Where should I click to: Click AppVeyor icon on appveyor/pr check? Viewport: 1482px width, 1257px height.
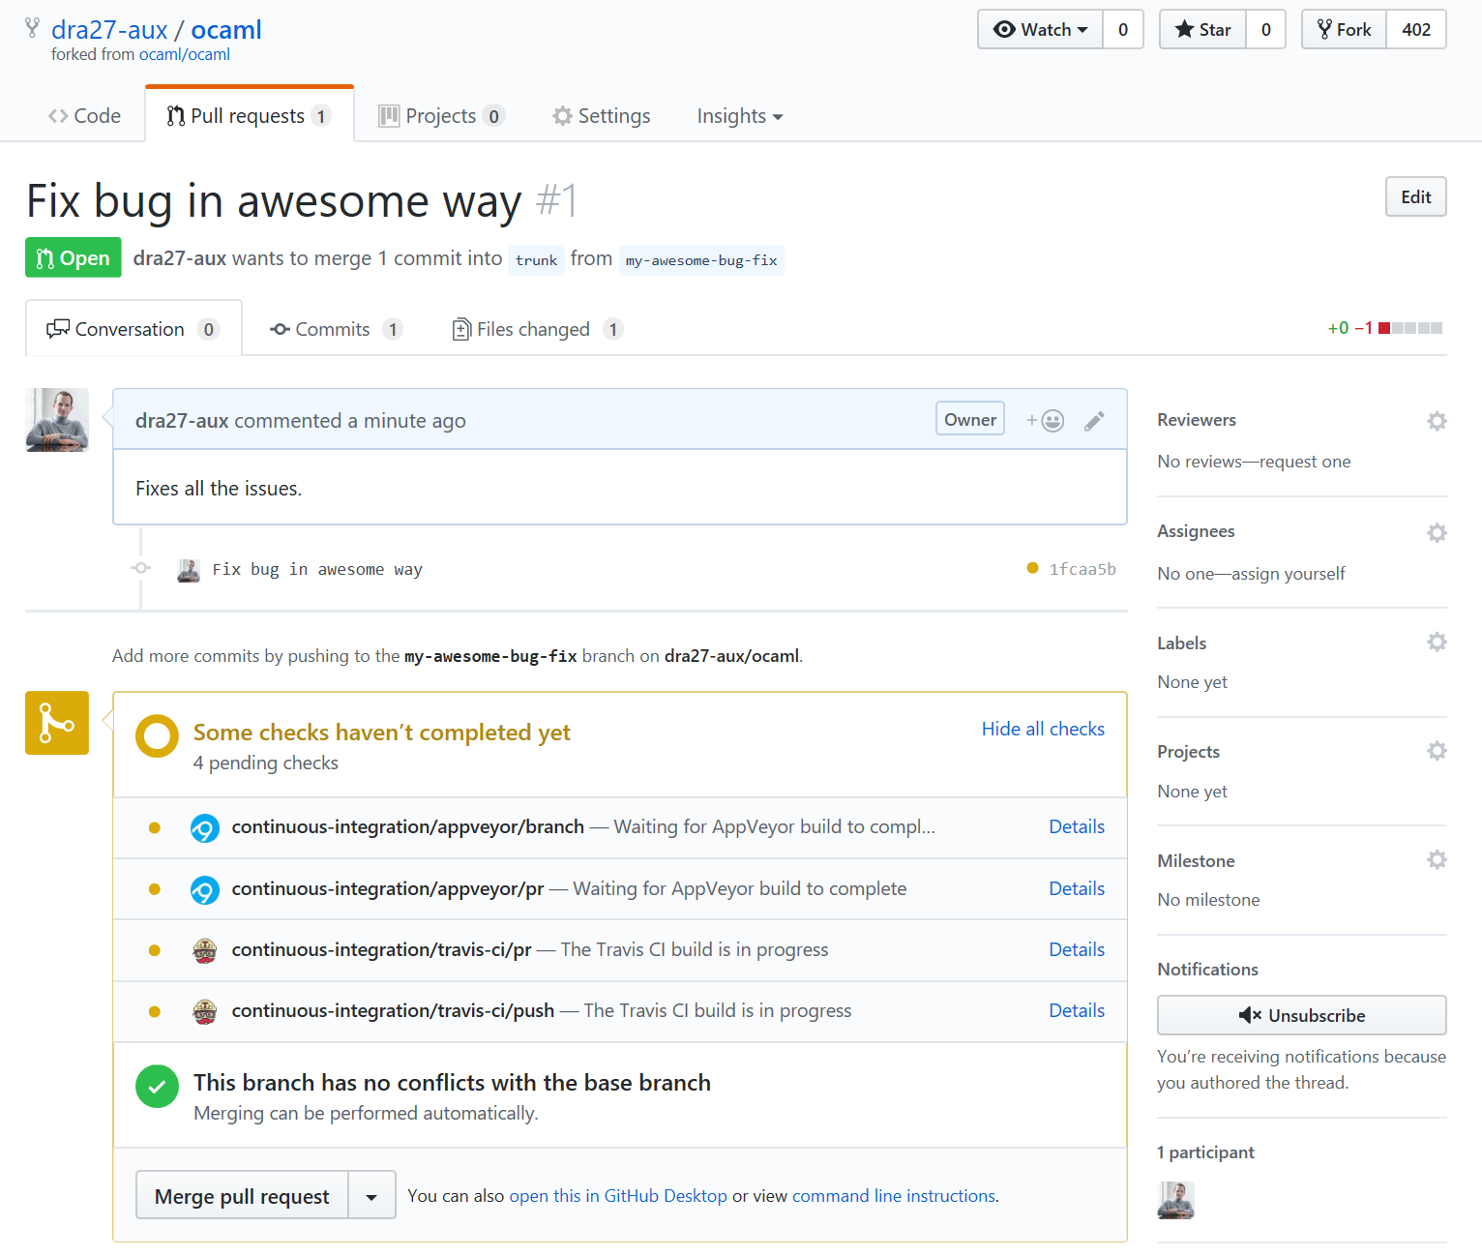(205, 889)
